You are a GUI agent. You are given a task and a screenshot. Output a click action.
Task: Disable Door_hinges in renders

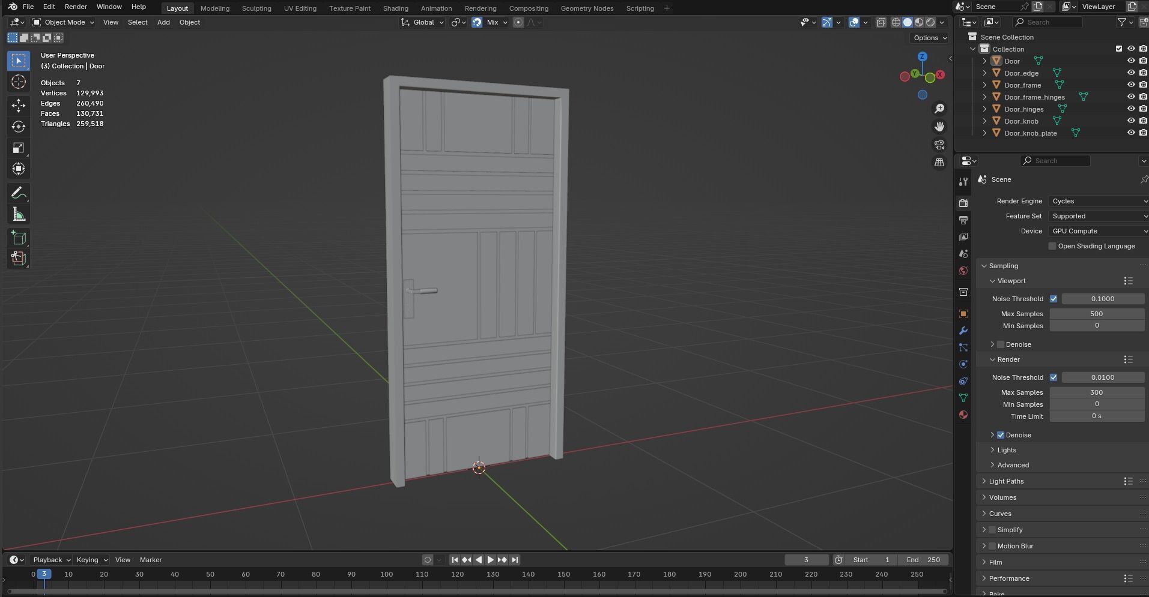click(1143, 109)
